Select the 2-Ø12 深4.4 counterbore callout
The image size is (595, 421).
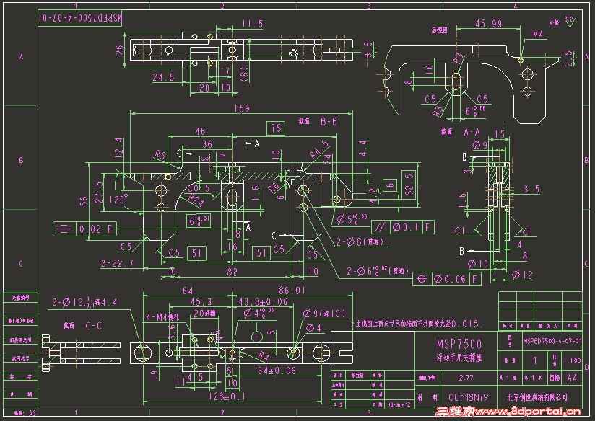(84, 302)
